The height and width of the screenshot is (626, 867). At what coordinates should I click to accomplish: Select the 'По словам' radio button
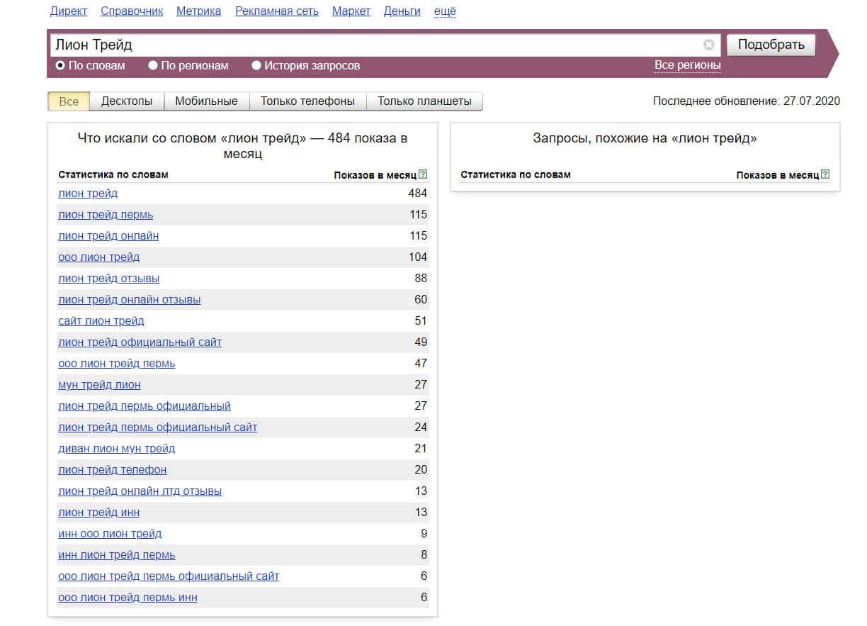click(x=60, y=66)
